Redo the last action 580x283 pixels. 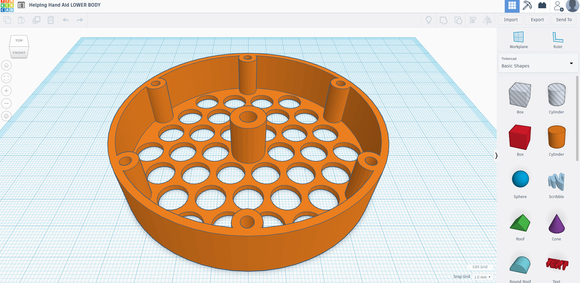tap(80, 20)
